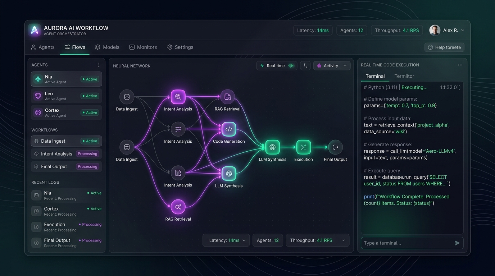Click header Latency: 14ms pill
This screenshot has width=495, height=276.
[313, 30]
